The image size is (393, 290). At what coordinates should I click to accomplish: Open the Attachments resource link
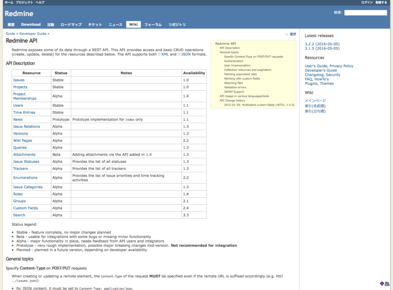point(24,155)
